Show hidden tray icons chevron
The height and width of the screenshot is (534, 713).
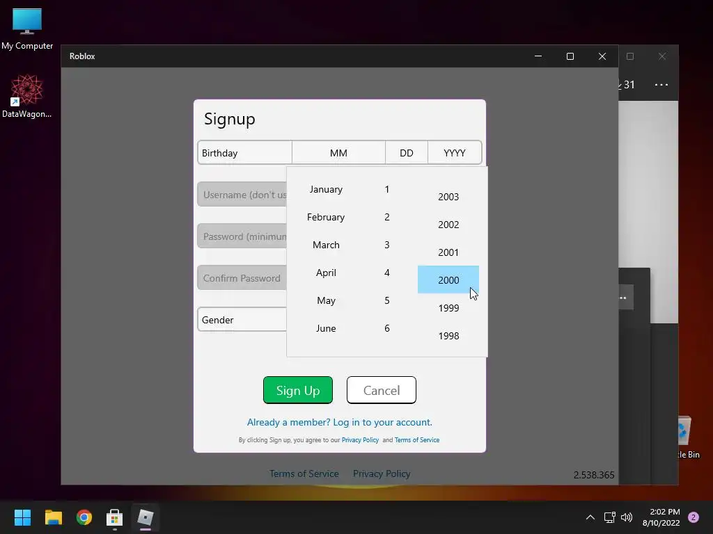[590, 517]
